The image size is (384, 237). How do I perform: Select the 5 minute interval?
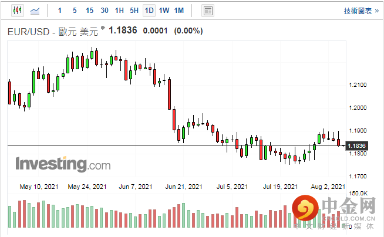pyautogui.click(x=74, y=11)
